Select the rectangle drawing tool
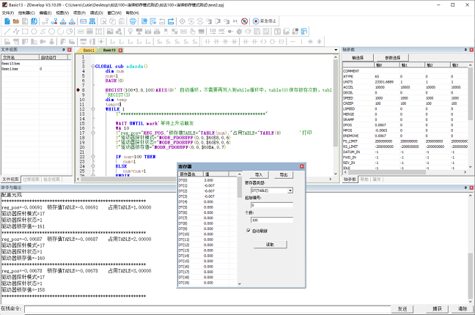The height and width of the screenshot is (315, 475). click(25, 31)
